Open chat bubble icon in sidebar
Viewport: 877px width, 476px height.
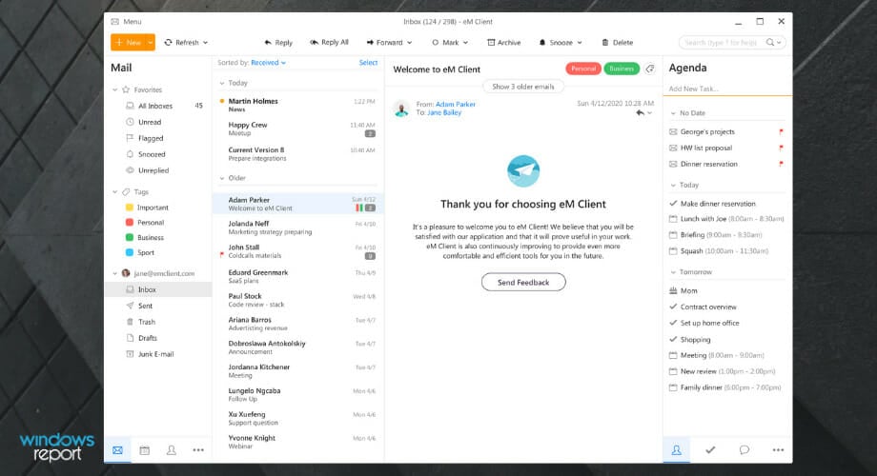(744, 449)
